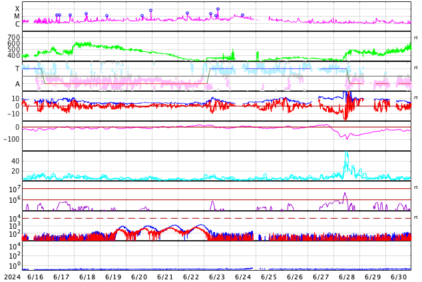Select the 700 axis value
The image size is (422, 282).
14,37
